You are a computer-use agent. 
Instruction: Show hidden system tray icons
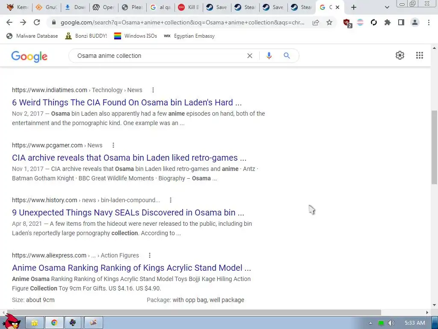coord(370,323)
